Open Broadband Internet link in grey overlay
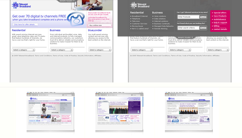Image resolution: width=242 pixels, height=138 pixels. [x=140, y=16]
